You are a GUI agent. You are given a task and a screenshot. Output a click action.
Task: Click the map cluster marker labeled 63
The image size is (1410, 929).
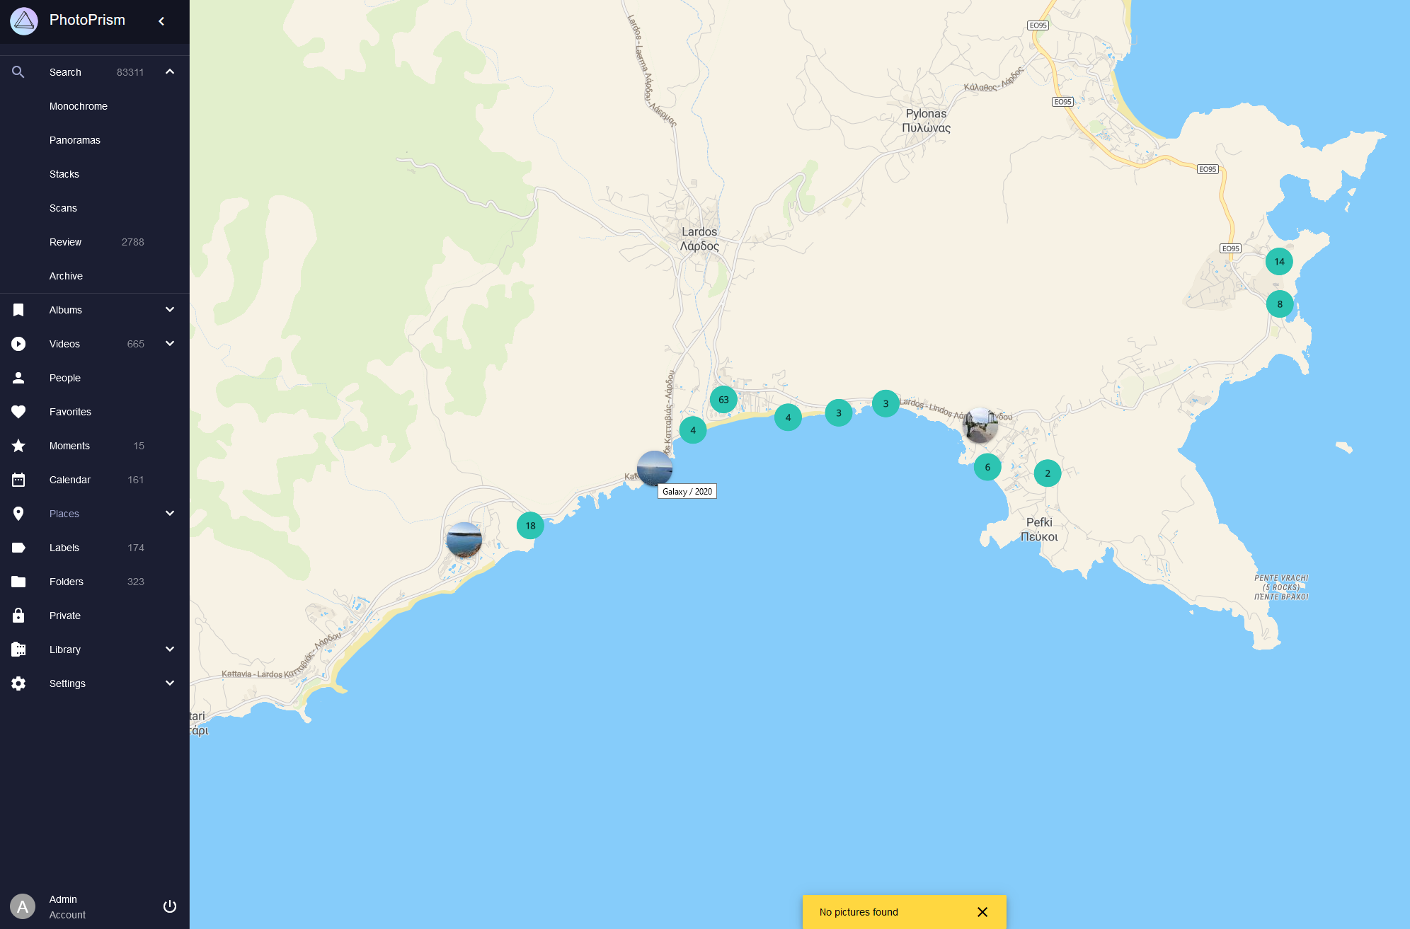coord(723,400)
